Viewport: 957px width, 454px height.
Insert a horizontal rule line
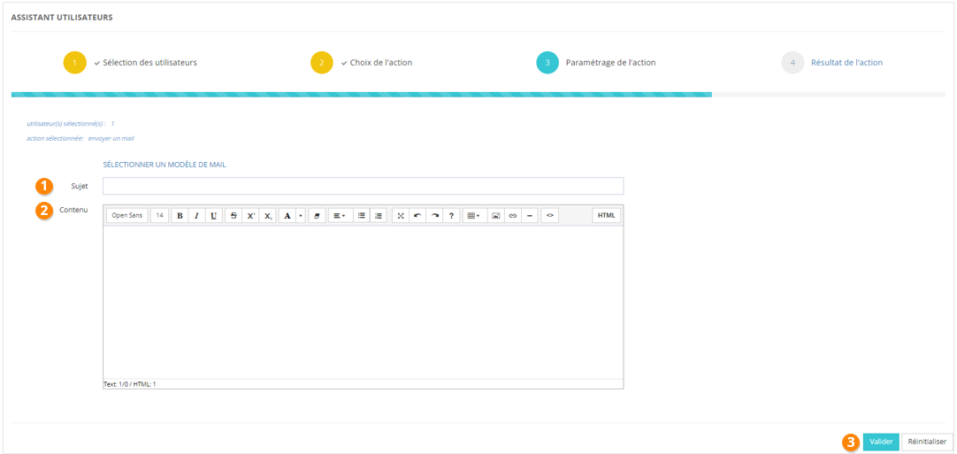[529, 215]
